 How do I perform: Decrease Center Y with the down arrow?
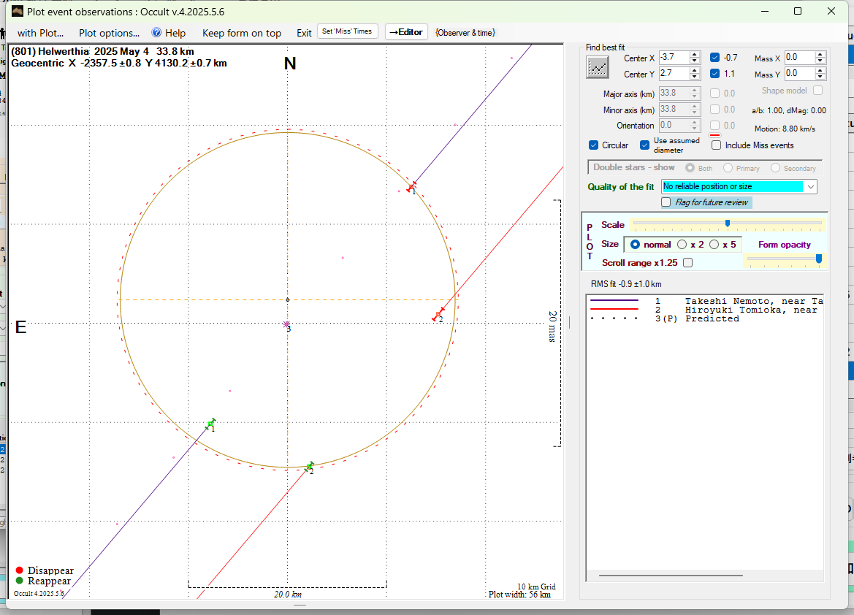tap(695, 77)
